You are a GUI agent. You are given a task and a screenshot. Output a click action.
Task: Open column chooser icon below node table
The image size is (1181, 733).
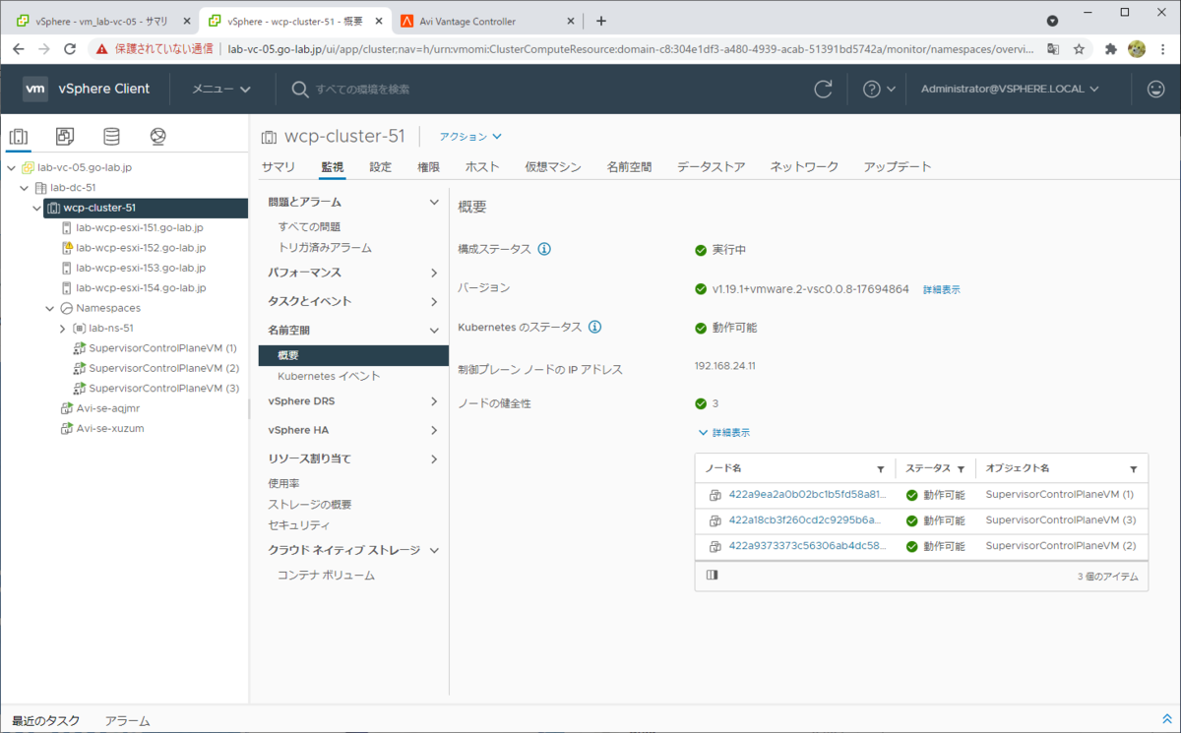[712, 576]
